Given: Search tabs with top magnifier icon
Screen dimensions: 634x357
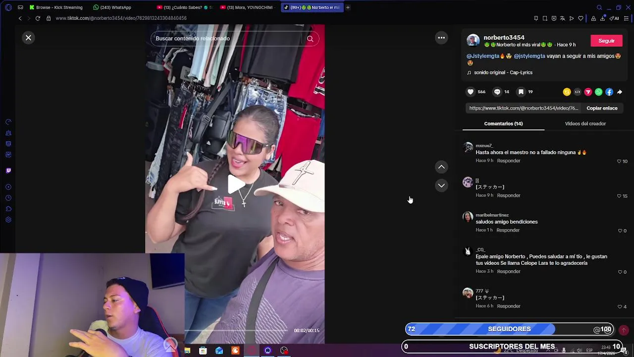Looking at the screenshot, I should [x=599, y=7].
